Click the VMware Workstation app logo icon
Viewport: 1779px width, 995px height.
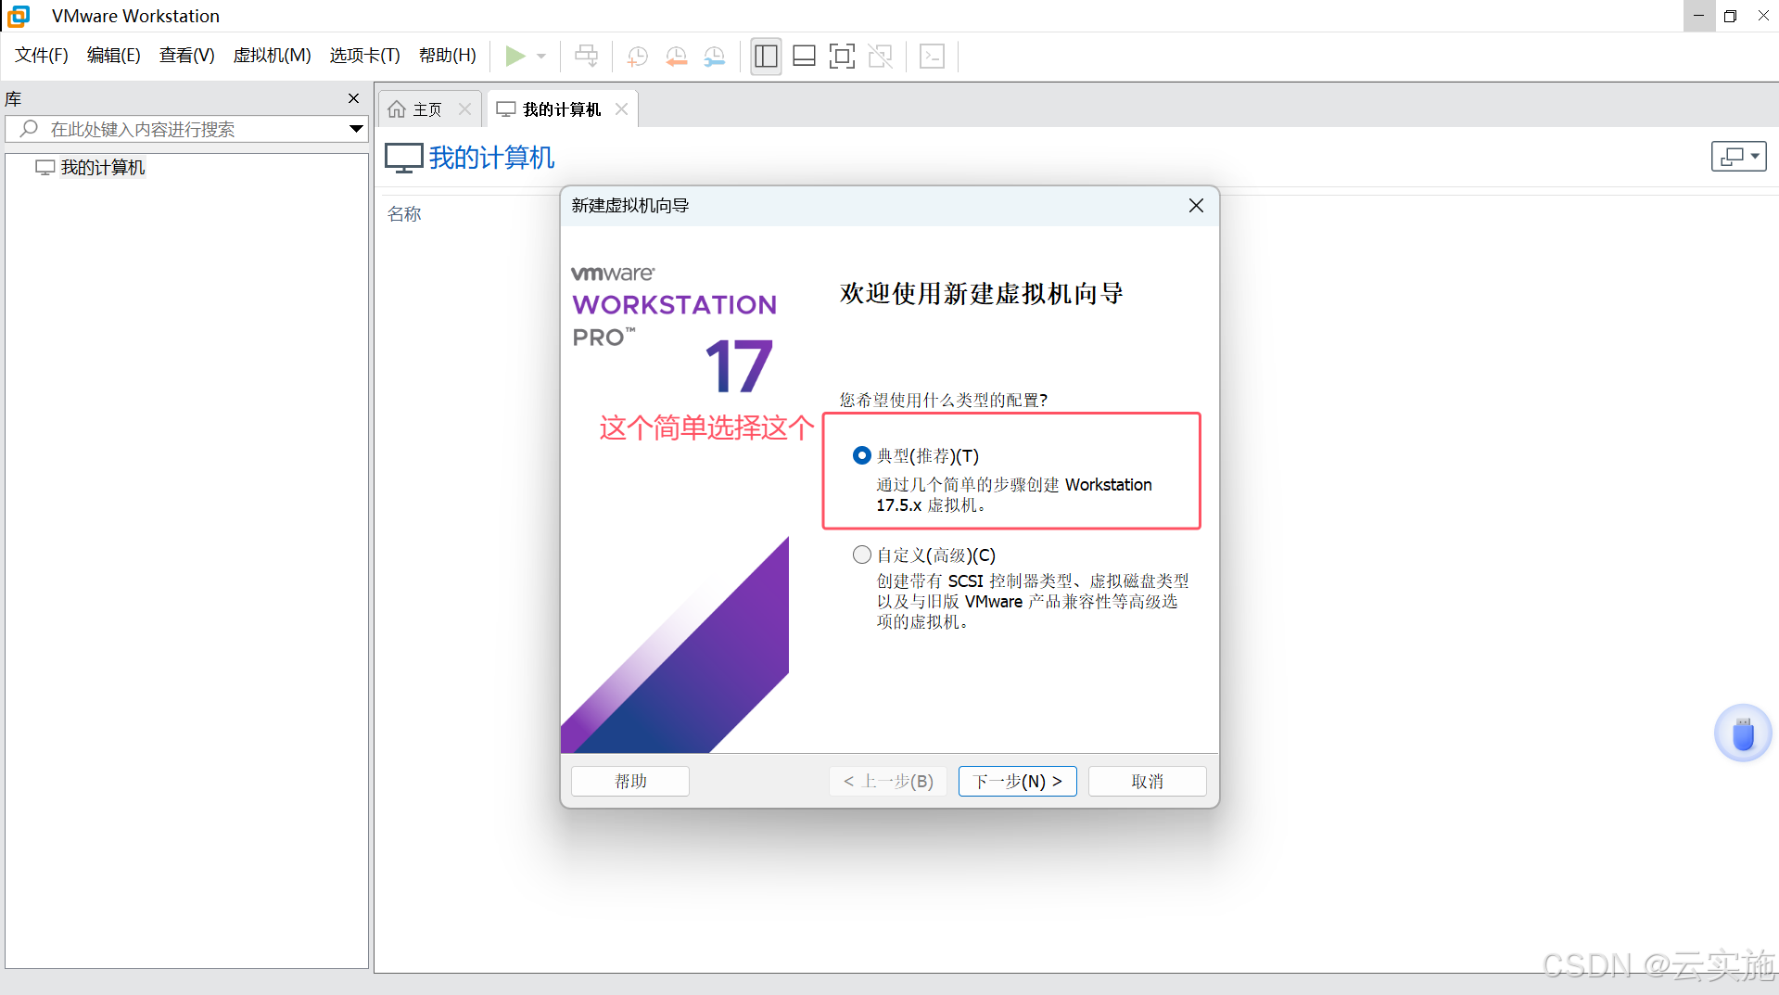(19, 16)
